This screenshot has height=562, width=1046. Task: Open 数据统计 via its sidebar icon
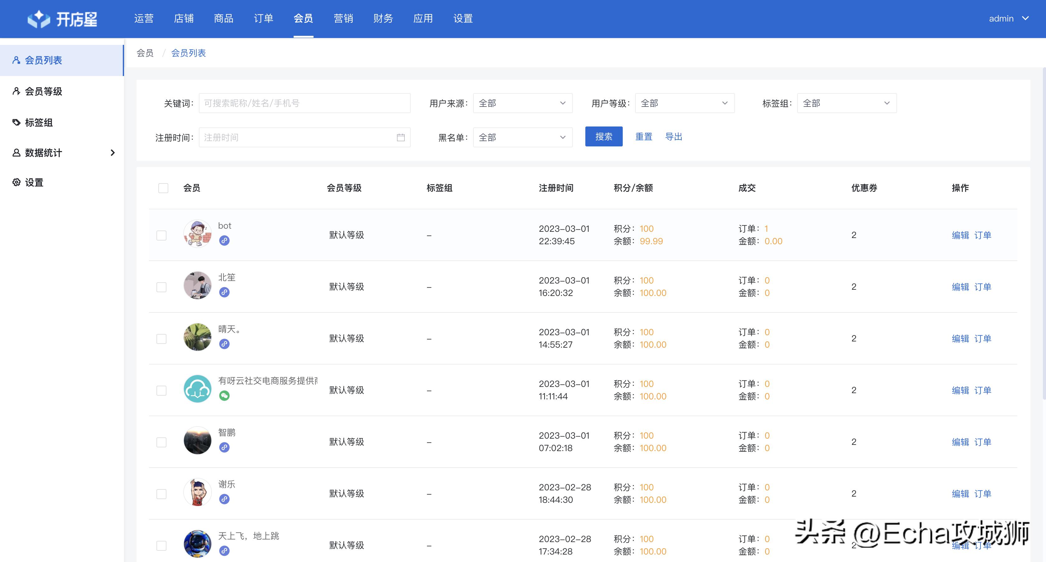[x=16, y=153]
